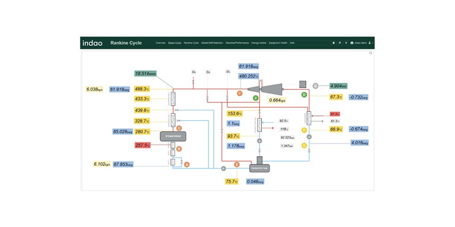Viewport: 455px width, 227px height.
Task: Click the 4.904 MW power output value
Action: point(338,86)
